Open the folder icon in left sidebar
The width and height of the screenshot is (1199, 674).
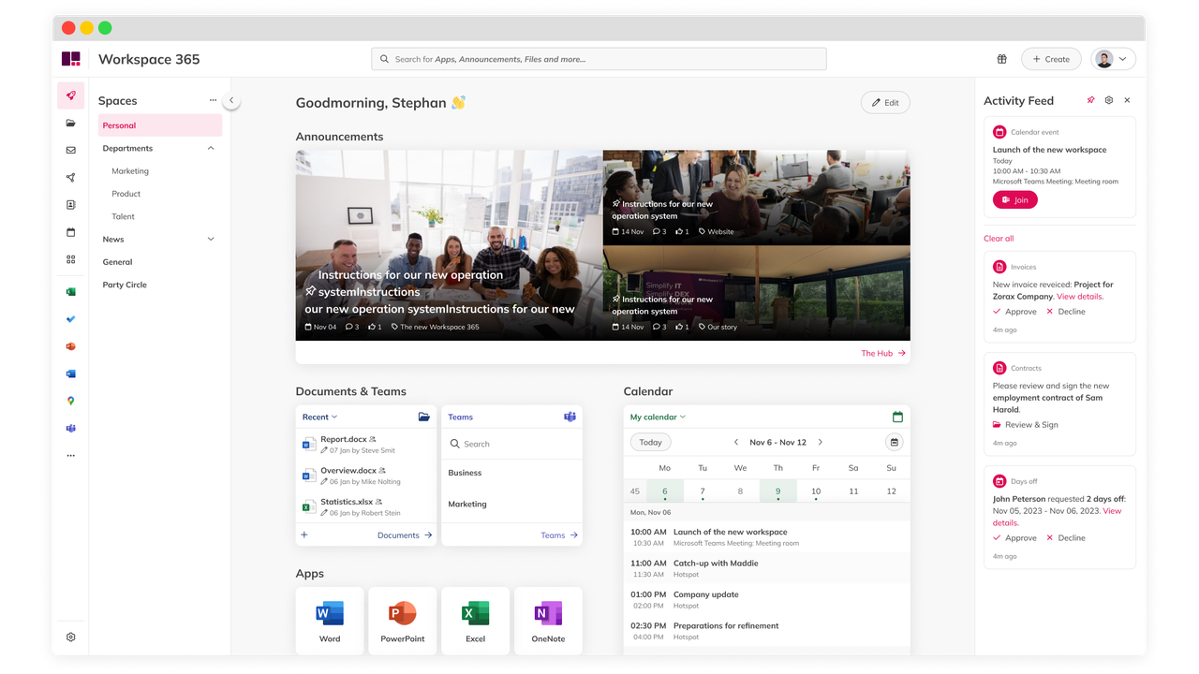pyautogui.click(x=70, y=123)
